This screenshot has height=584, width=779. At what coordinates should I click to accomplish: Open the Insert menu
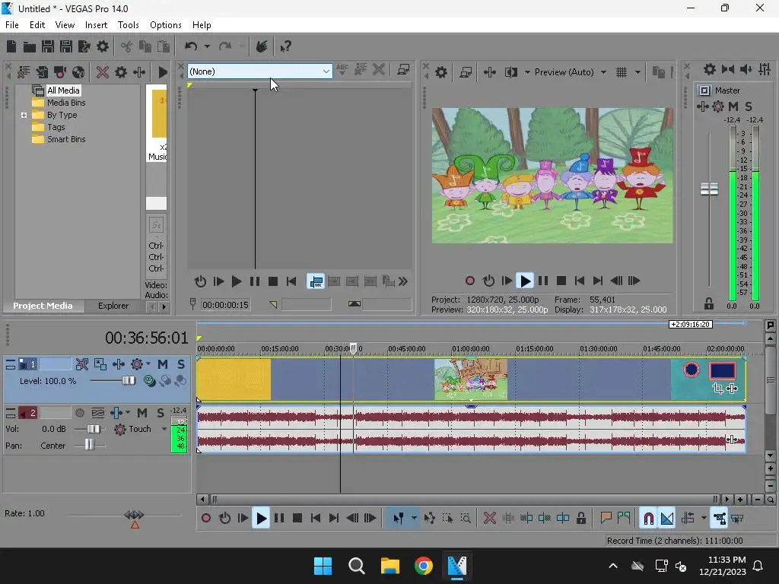(96, 25)
